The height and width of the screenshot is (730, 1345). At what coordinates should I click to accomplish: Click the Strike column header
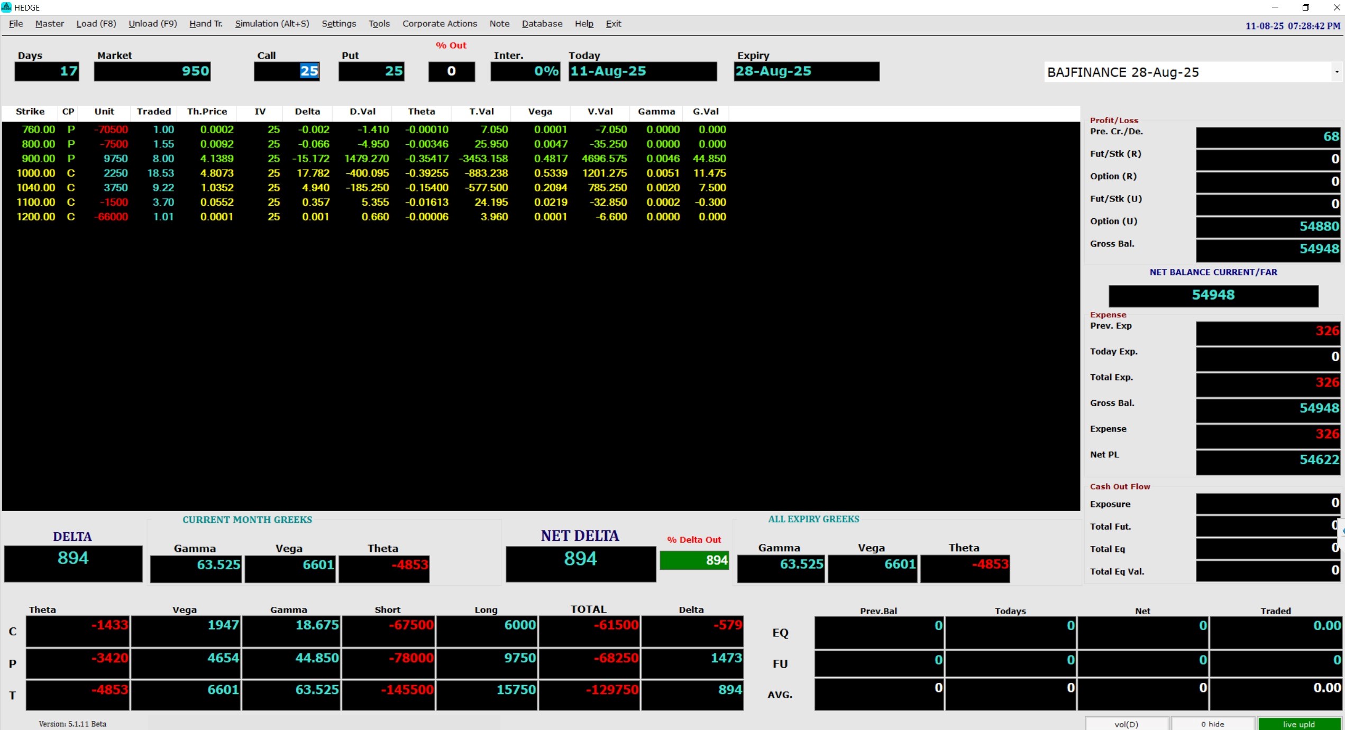(30, 112)
